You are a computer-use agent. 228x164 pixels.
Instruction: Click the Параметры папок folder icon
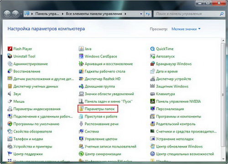81,109
